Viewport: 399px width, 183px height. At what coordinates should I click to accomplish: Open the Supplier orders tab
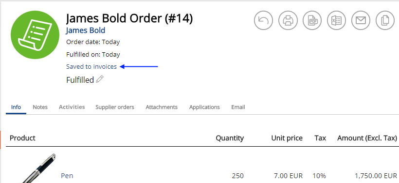point(115,107)
